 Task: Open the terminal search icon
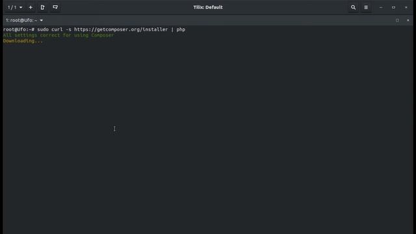click(x=353, y=7)
